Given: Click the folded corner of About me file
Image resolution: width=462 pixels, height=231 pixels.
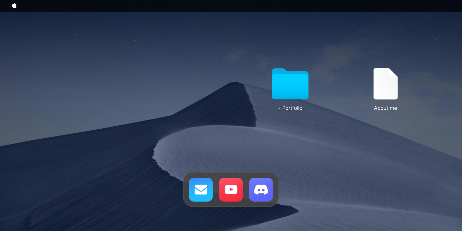Looking at the screenshot, I should point(393,72).
